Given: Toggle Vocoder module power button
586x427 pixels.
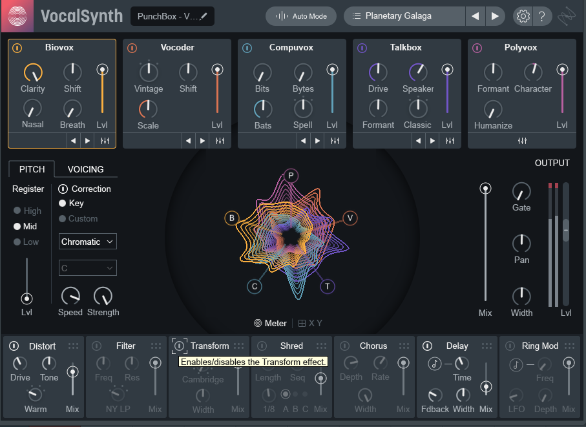Looking at the screenshot, I should pos(132,48).
